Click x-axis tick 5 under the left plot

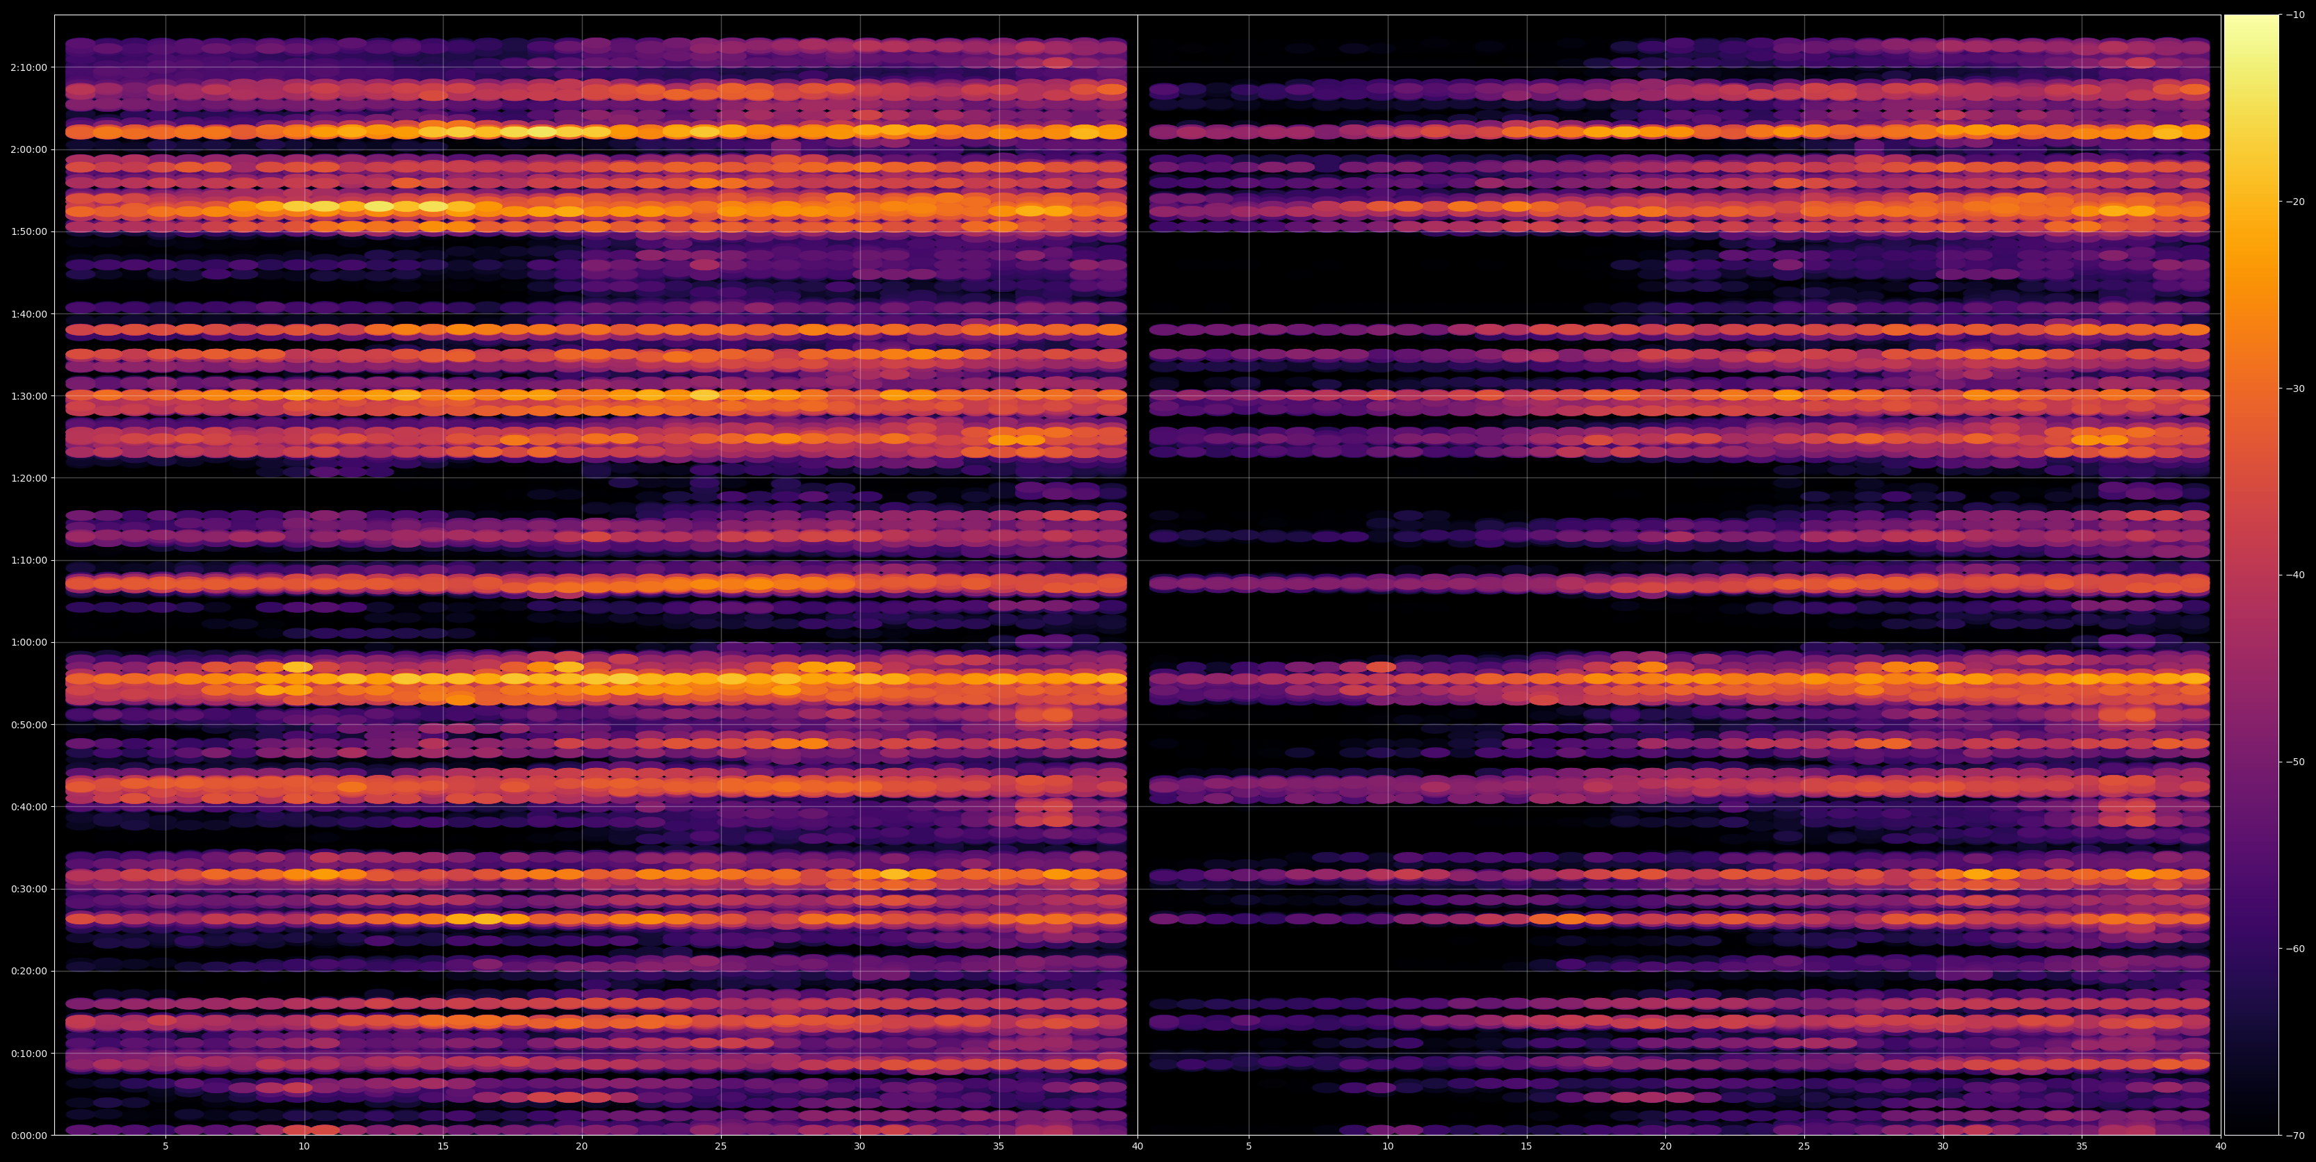tap(165, 1147)
